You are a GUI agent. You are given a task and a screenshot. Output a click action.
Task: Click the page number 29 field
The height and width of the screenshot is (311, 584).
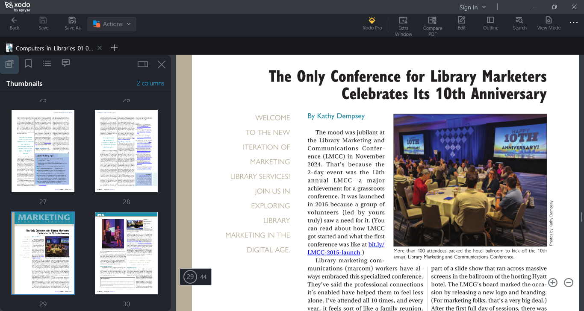190,277
